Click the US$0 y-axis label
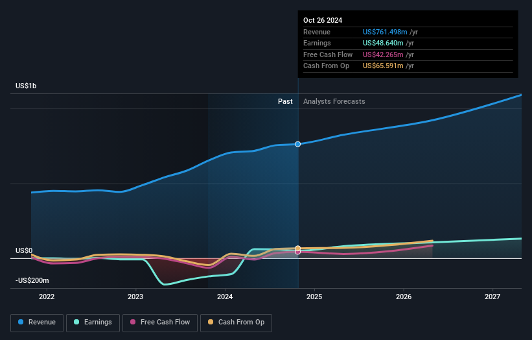 coord(24,250)
